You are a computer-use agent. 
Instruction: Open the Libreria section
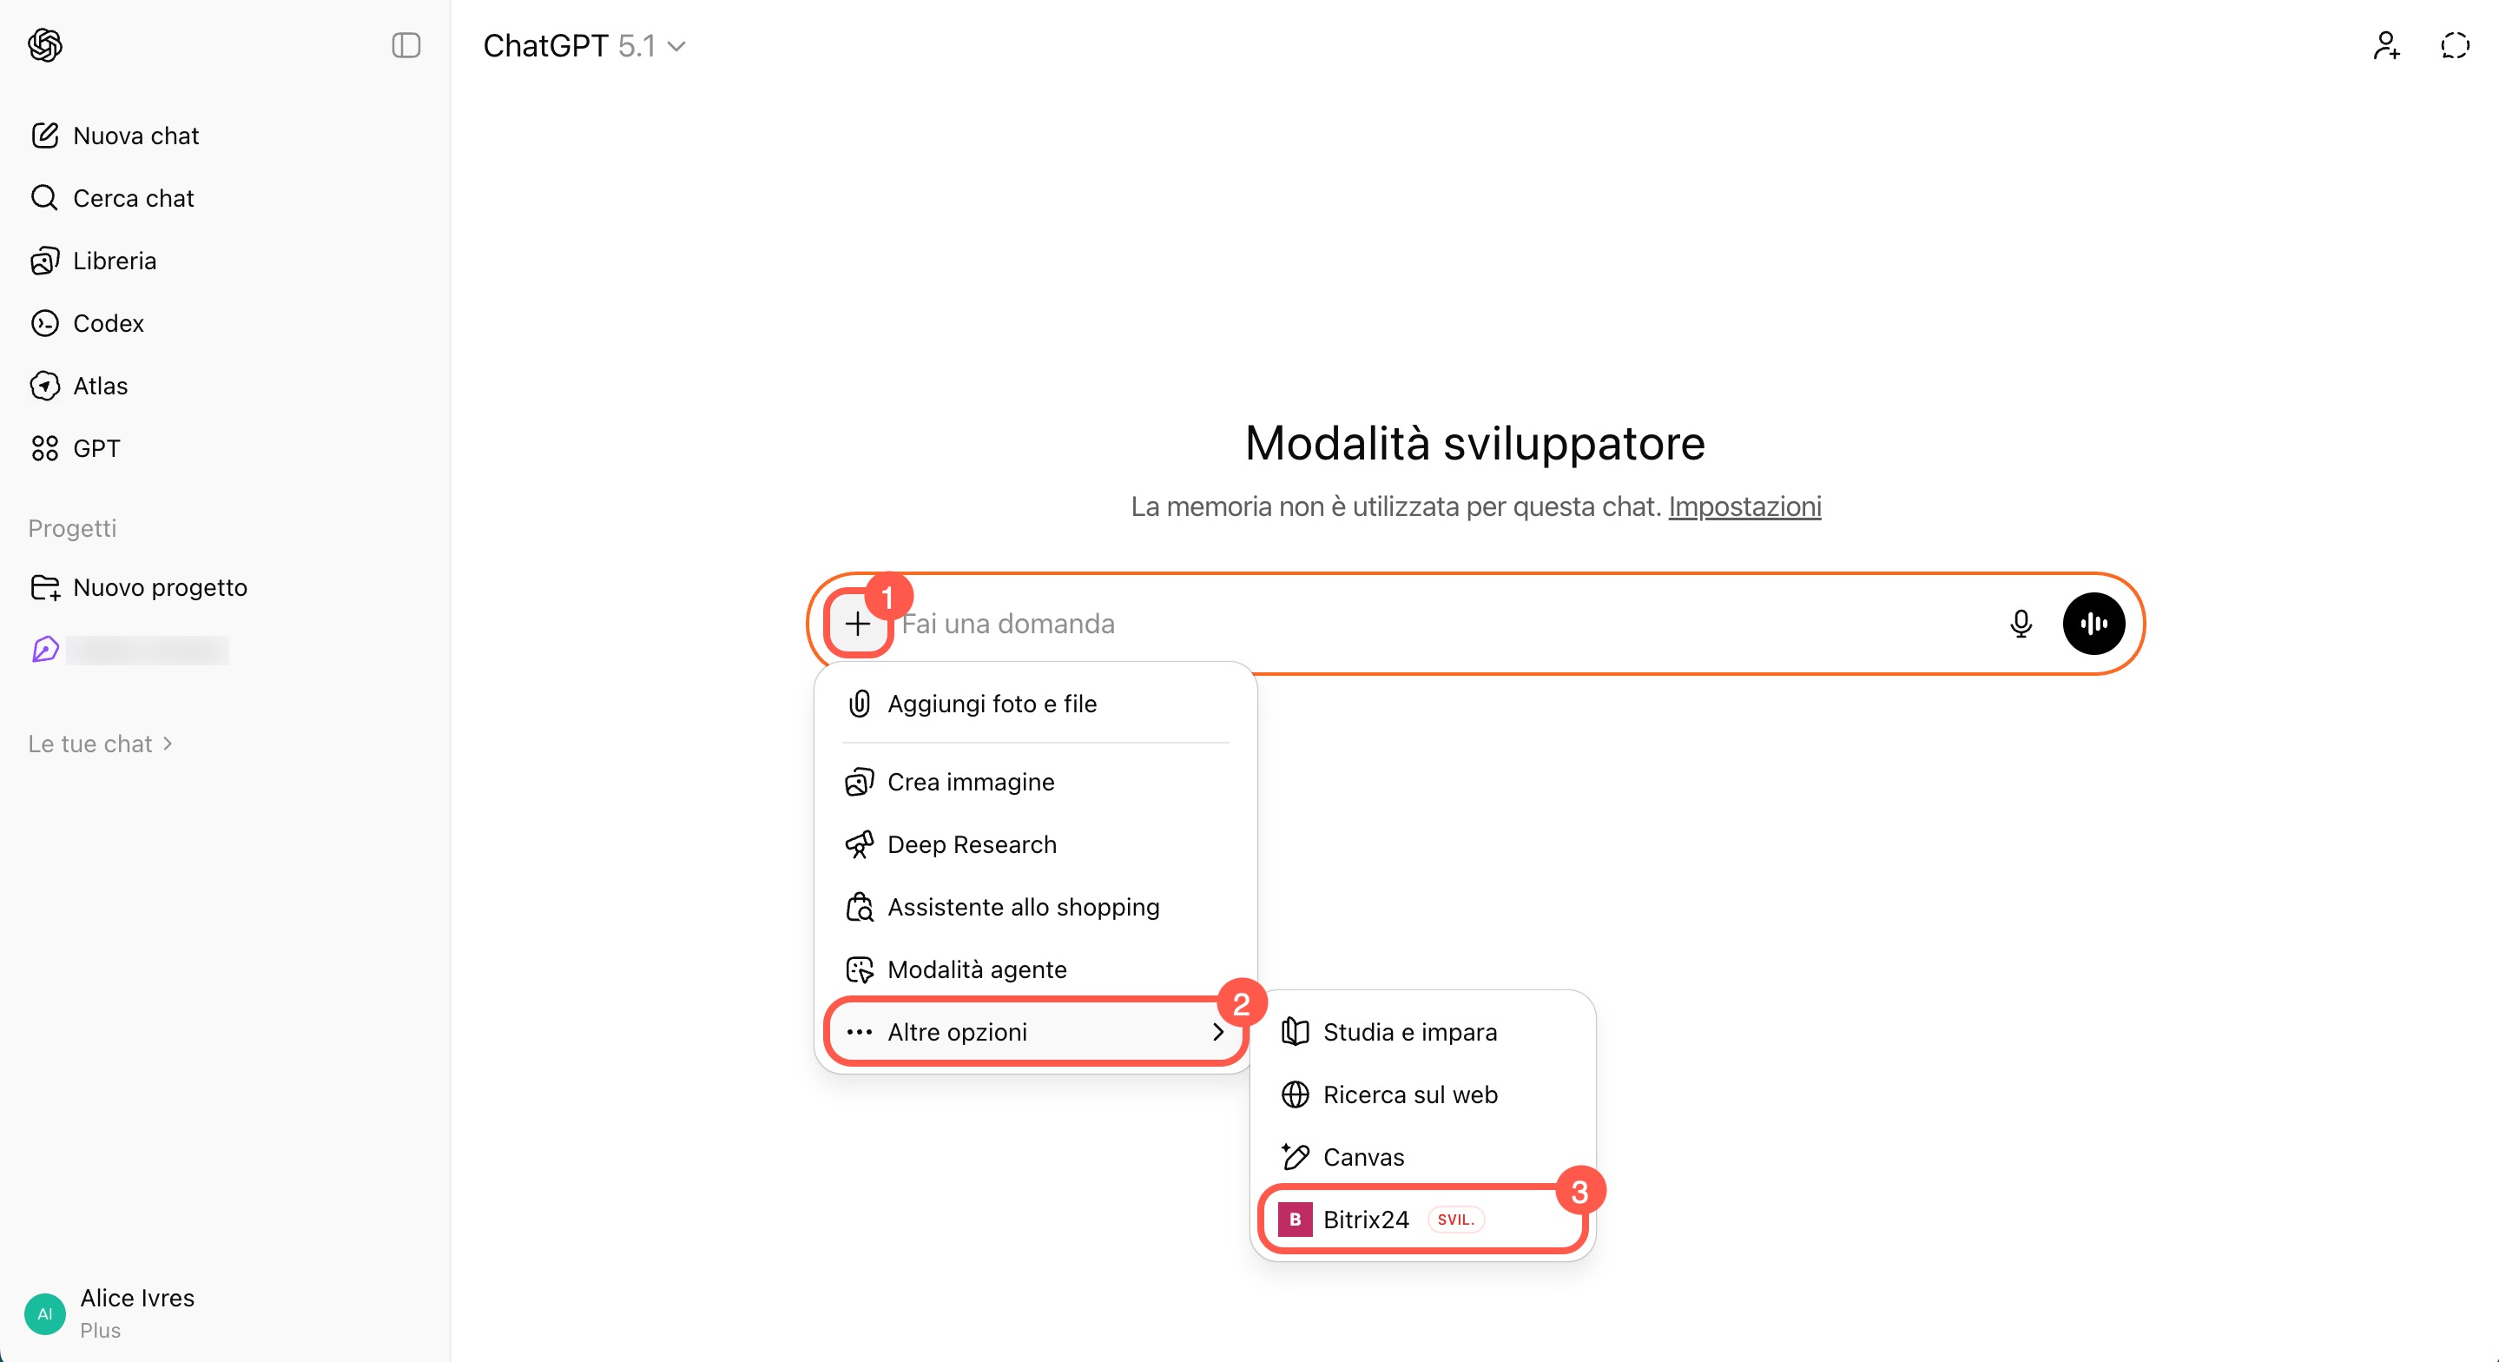tap(114, 261)
